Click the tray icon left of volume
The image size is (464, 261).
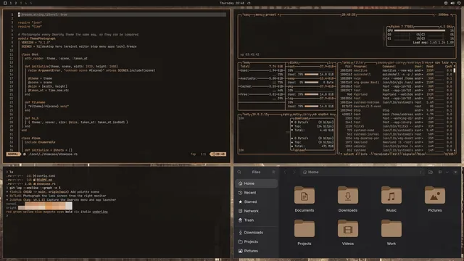coord(446,3)
